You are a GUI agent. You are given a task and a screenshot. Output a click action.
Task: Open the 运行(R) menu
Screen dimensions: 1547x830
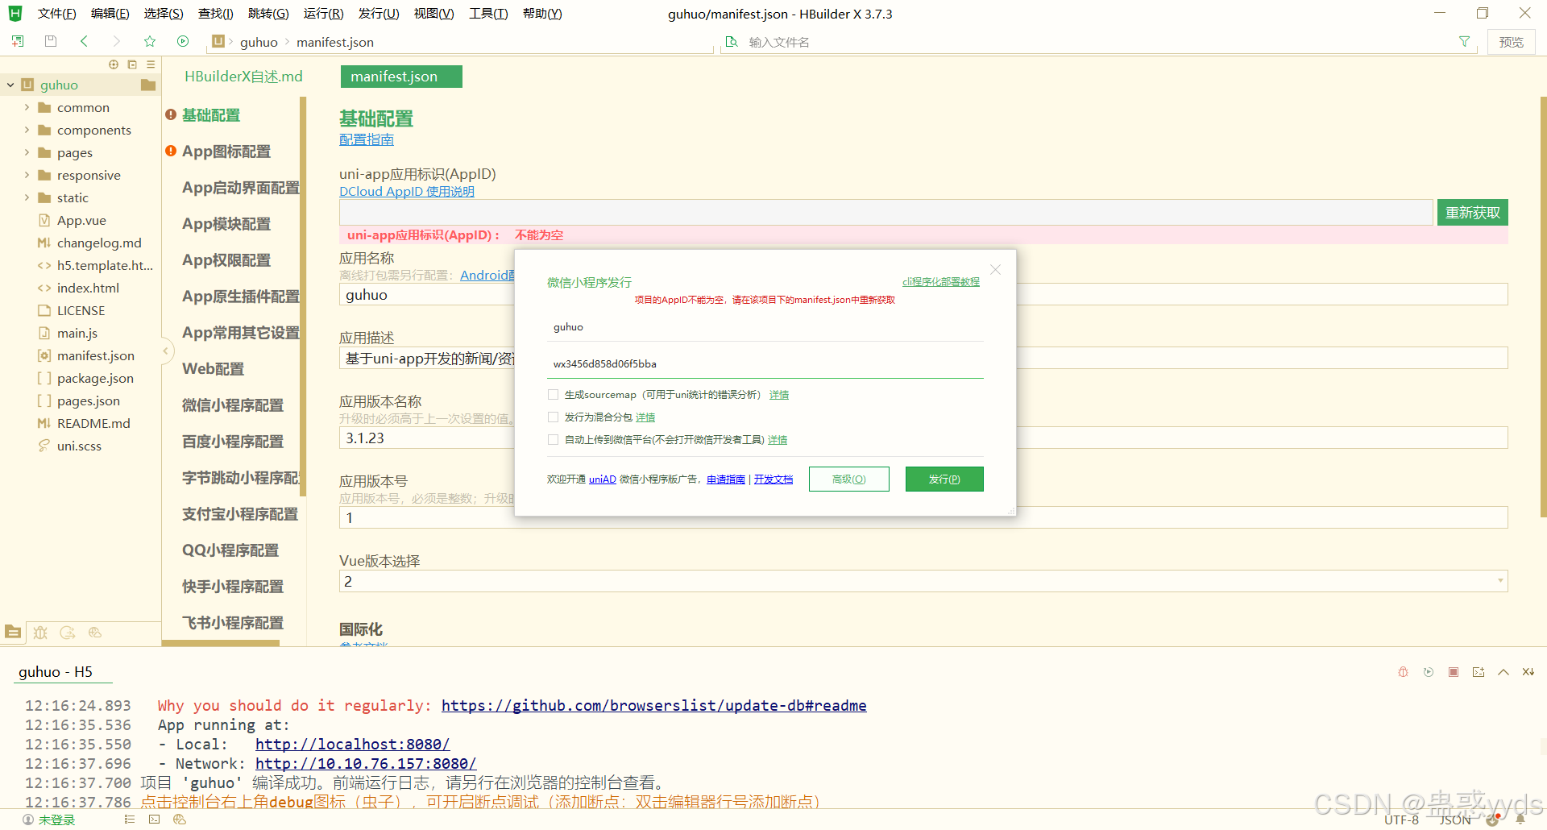pyautogui.click(x=323, y=14)
